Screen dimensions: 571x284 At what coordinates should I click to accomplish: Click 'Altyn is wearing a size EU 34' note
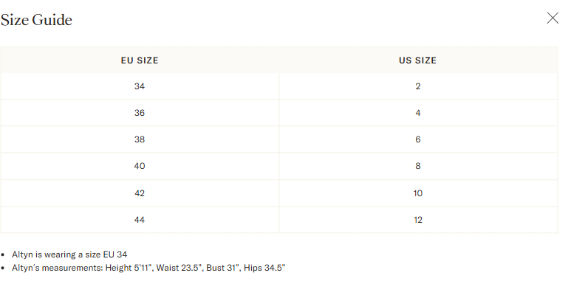69,254
